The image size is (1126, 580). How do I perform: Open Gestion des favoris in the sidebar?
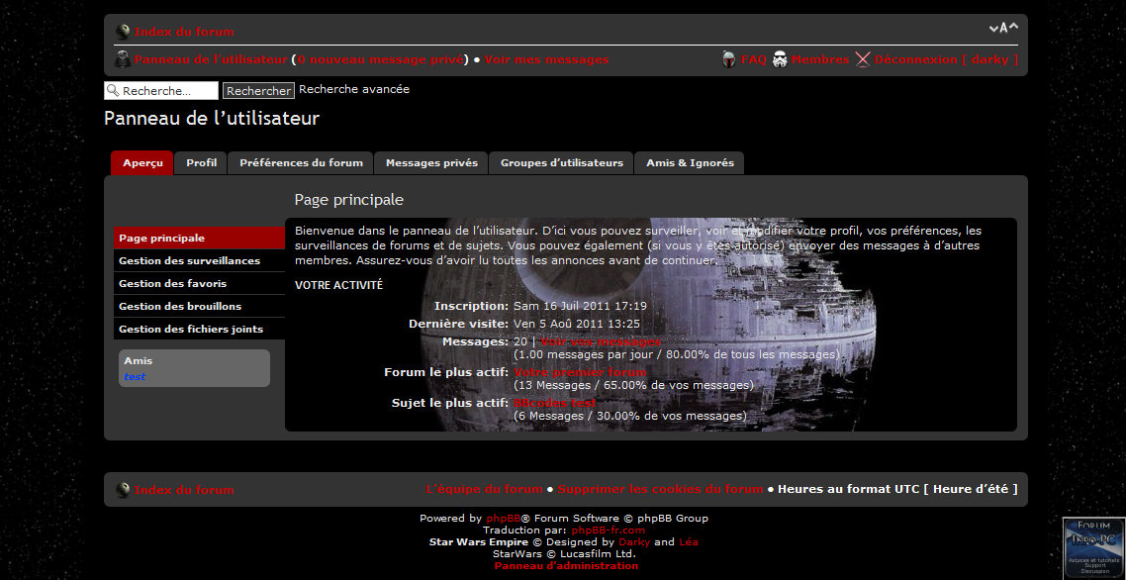[x=199, y=284]
